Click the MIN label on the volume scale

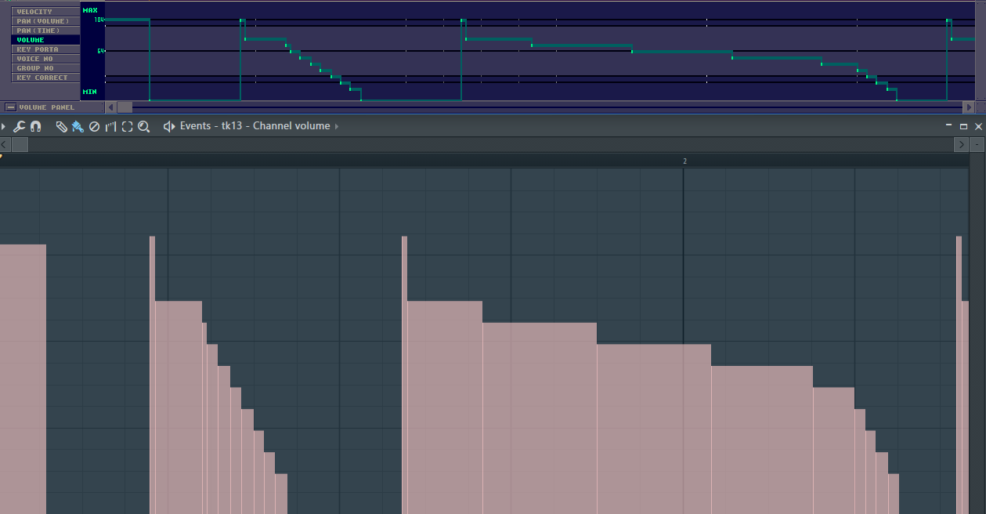tap(90, 92)
